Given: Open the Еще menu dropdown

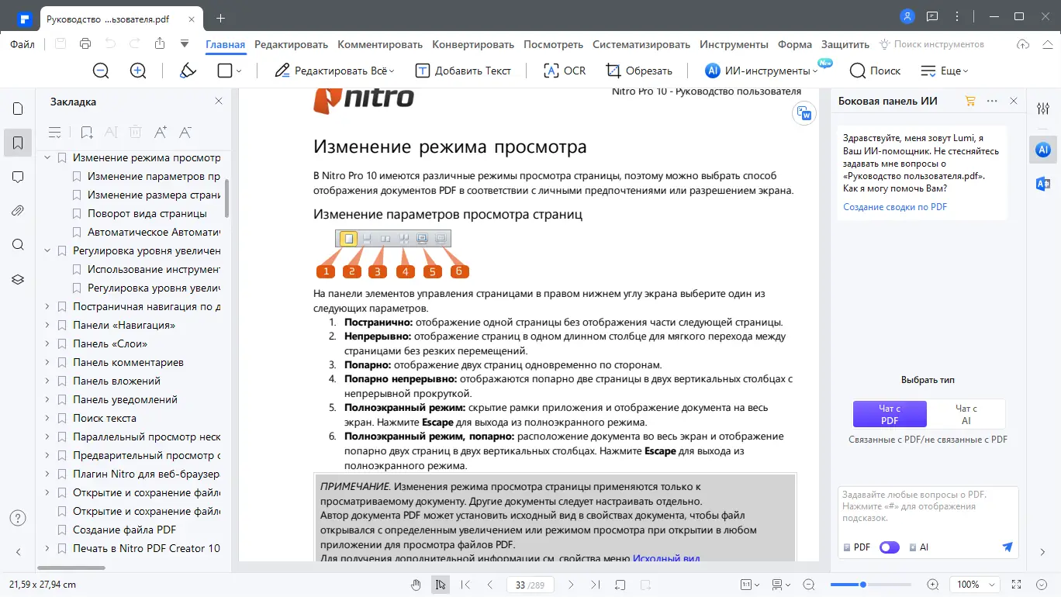Looking at the screenshot, I should 944,71.
